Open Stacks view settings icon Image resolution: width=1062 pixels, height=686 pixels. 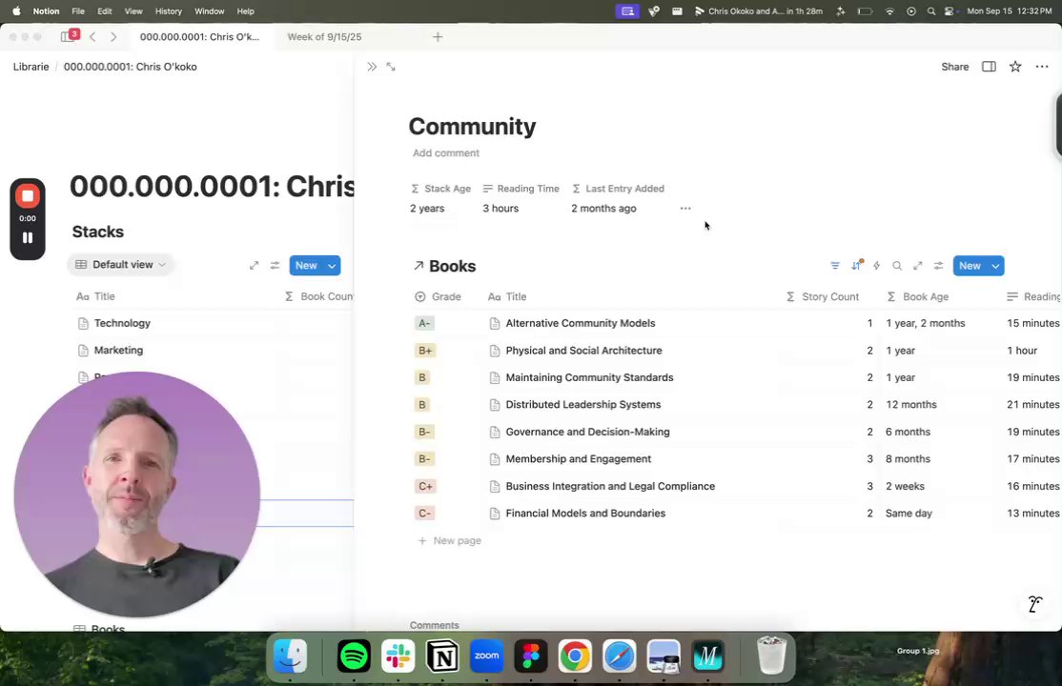(x=275, y=266)
